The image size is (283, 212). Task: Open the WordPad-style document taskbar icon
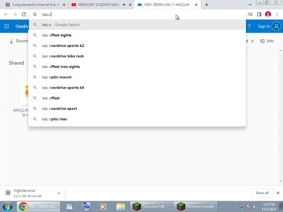[69, 206]
